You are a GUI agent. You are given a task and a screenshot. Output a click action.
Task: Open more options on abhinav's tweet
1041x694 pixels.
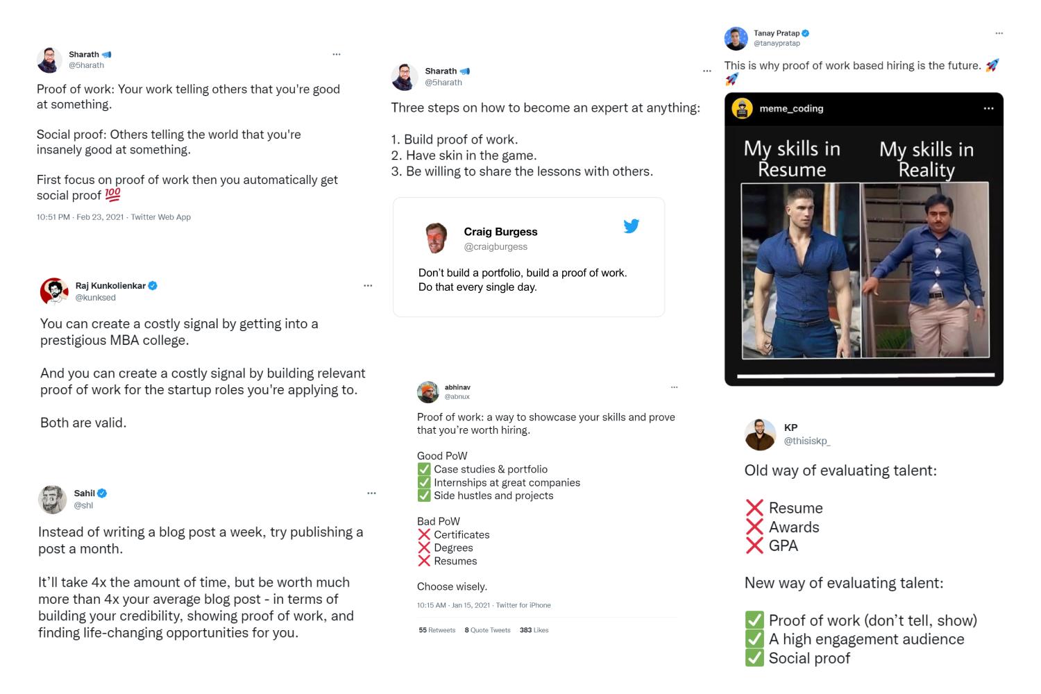pos(674,387)
